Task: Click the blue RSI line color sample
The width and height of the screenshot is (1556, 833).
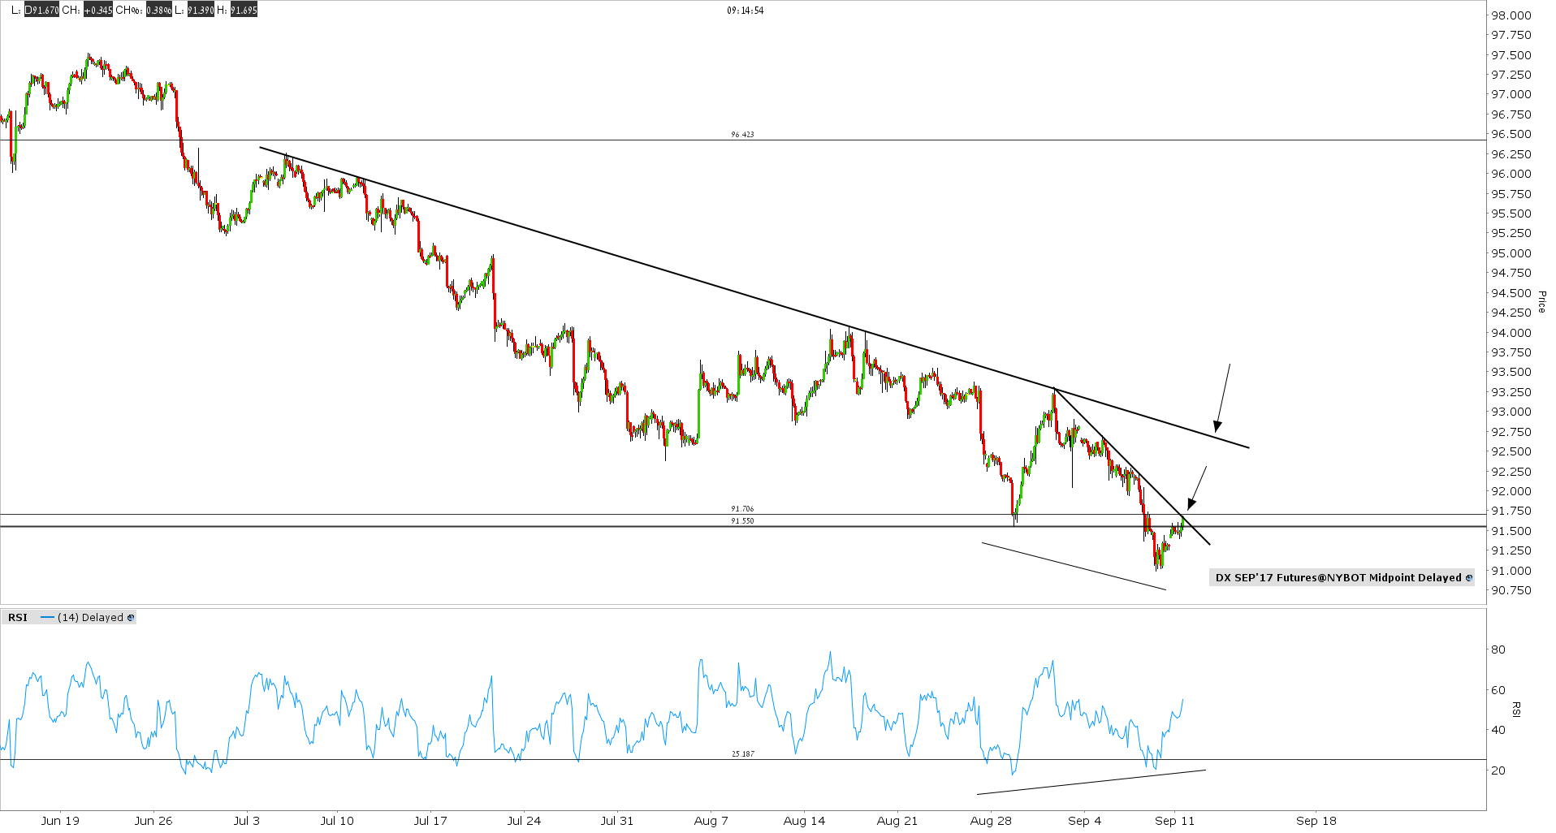Action: 47,618
